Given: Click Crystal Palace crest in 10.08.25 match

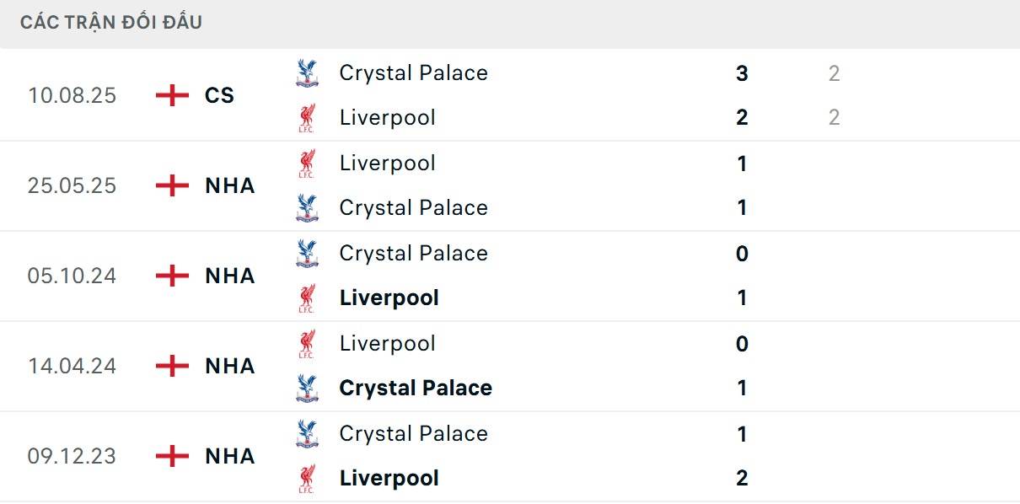Looking at the screenshot, I should (x=307, y=73).
